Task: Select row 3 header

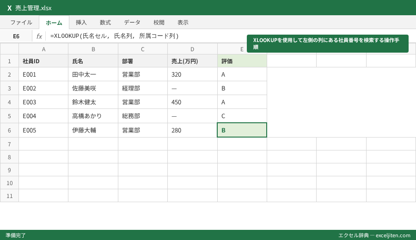Action: click(9, 88)
